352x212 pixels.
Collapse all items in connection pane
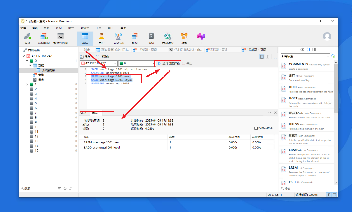[71, 188]
